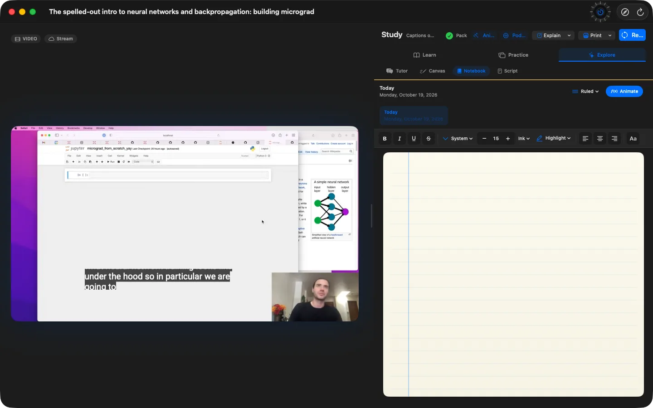This screenshot has width=653, height=408.
Task: Align notebook text to the left
Action: [x=585, y=139]
